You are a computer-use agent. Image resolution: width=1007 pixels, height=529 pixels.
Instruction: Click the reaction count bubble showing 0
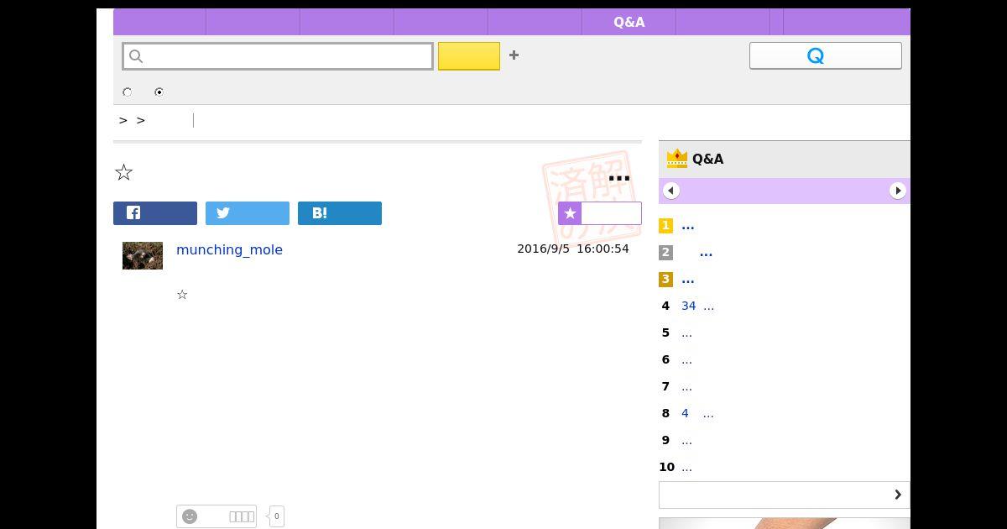pos(276,516)
